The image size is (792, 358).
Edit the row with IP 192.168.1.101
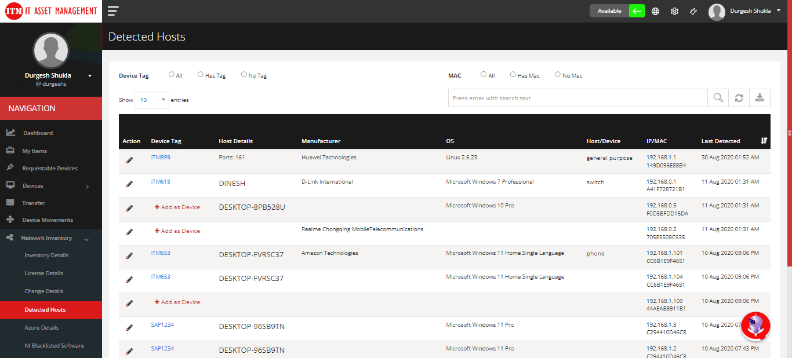129,255
